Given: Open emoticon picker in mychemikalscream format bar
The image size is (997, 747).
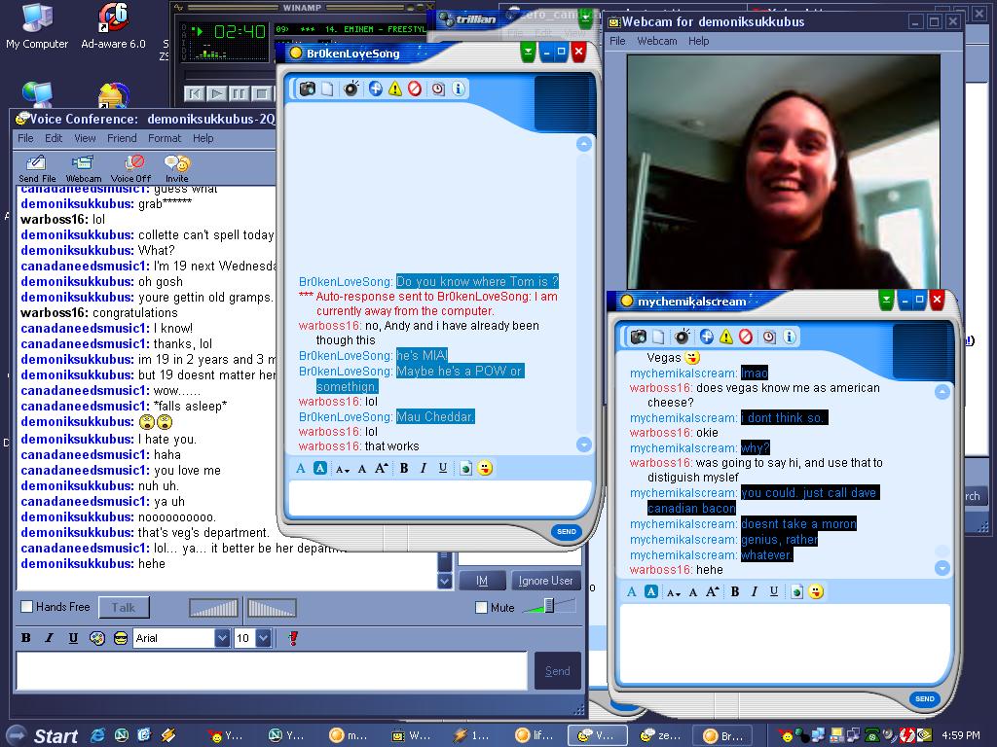Looking at the screenshot, I should click(816, 591).
